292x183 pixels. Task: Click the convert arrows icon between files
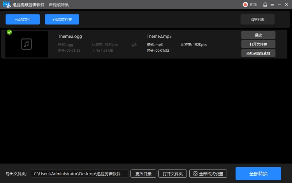(134, 45)
